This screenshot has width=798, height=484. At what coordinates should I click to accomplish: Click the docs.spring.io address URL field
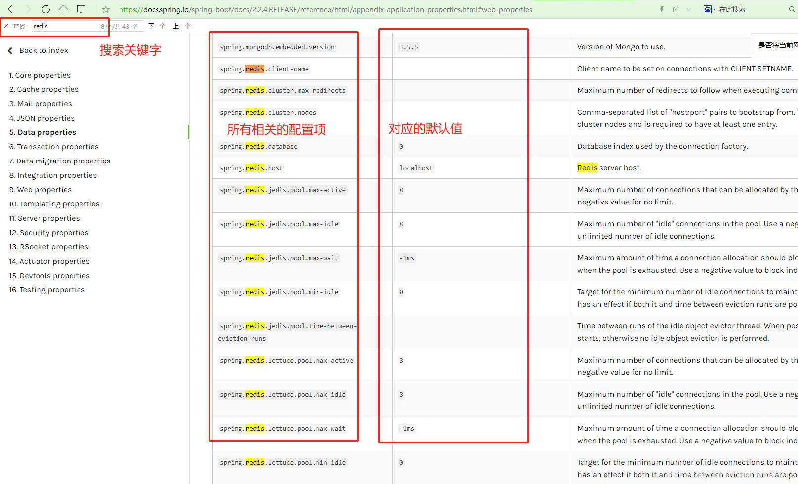325,9
